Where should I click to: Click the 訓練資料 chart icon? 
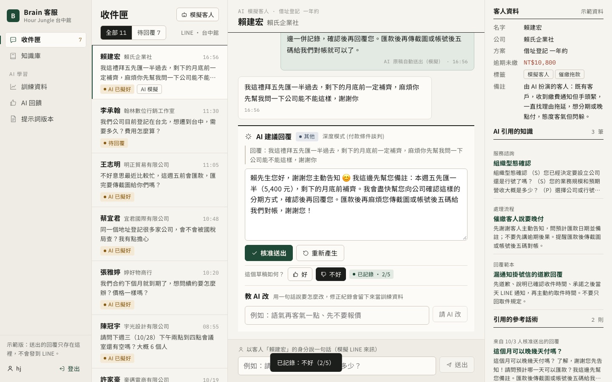tap(13, 87)
